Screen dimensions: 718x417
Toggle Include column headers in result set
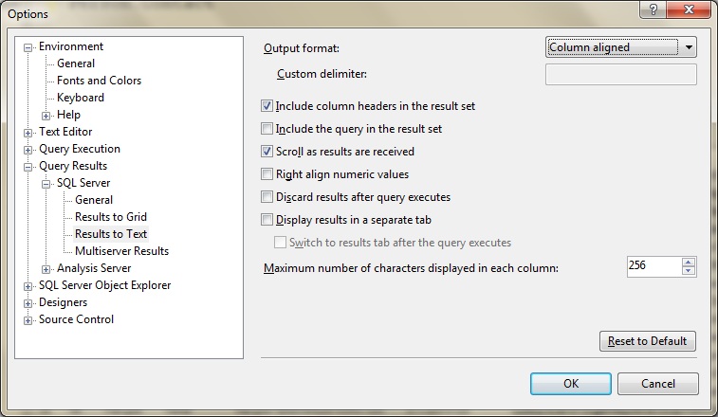click(x=267, y=106)
